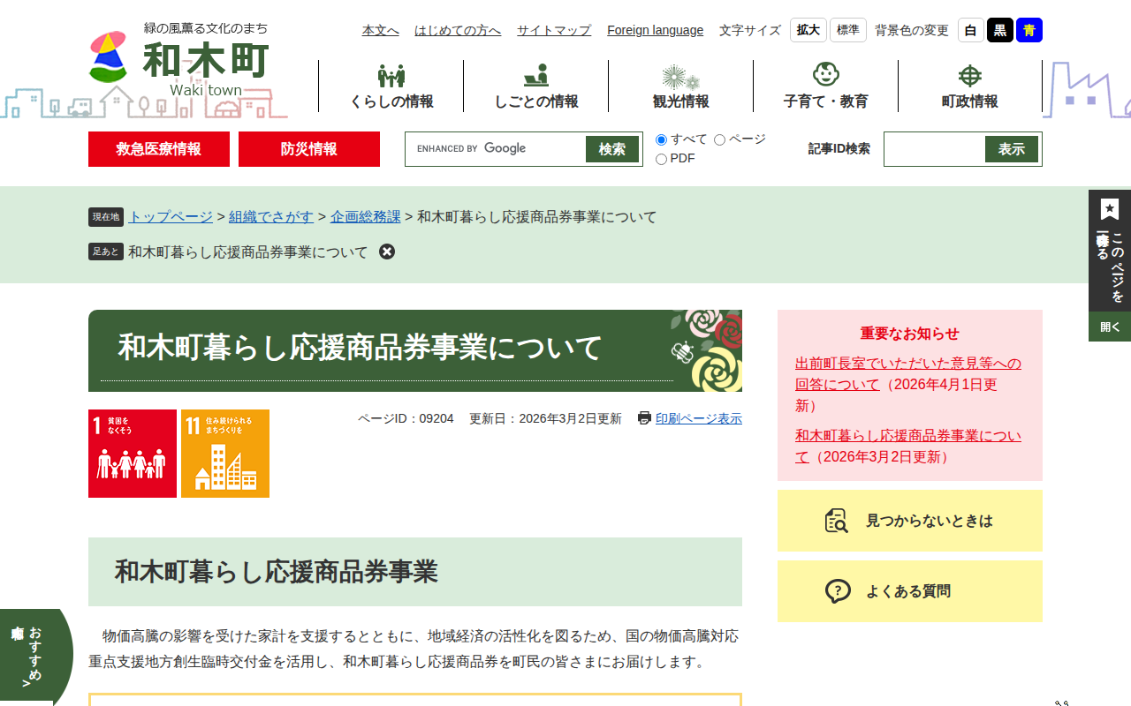Click the 背景色の変更 label
The width and height of the screenshot is (1131, 706).
pos(912,30)
